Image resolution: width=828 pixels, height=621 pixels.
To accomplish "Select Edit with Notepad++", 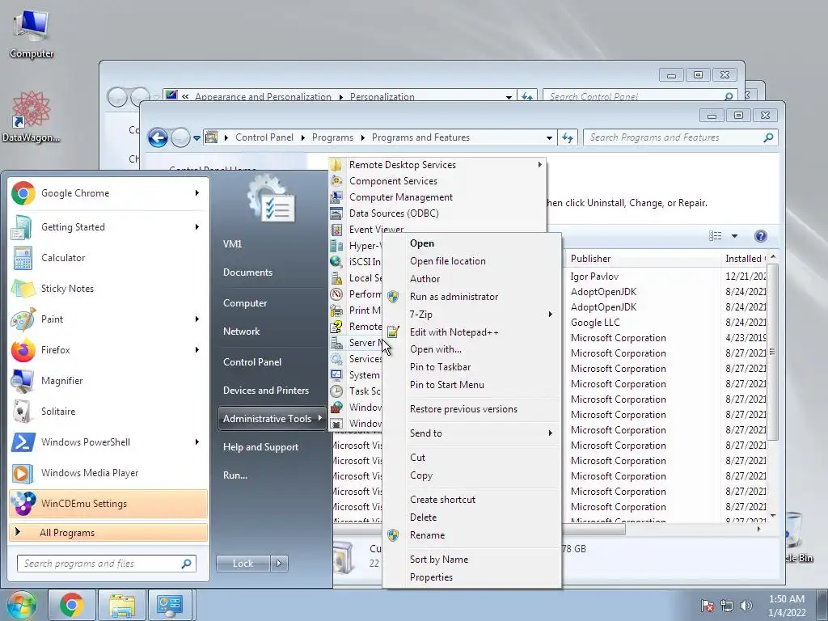I will 472,332.
